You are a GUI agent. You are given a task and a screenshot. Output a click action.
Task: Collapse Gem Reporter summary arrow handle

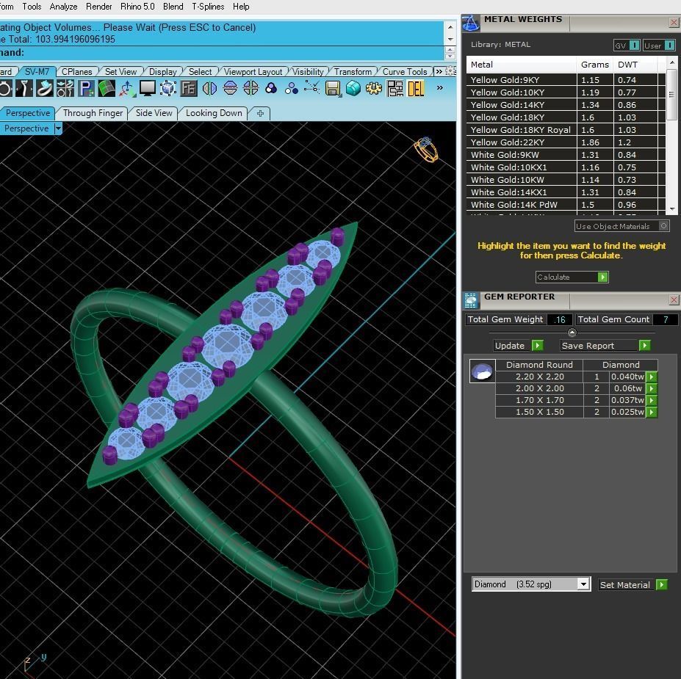[x=572, y=333]
